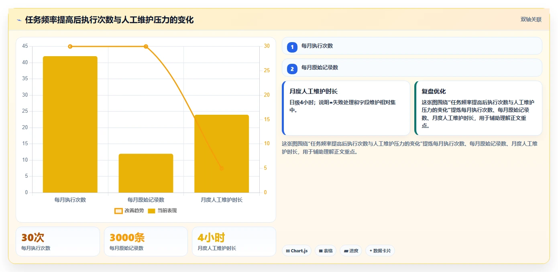Click the 30次 stat card
558x272 pixels.
[58, 242]
